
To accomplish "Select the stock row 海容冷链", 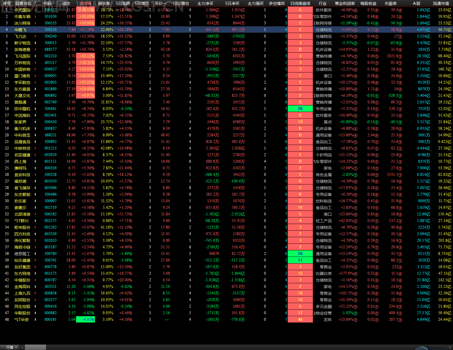I will pyautogui.click(x=227, y=247).
